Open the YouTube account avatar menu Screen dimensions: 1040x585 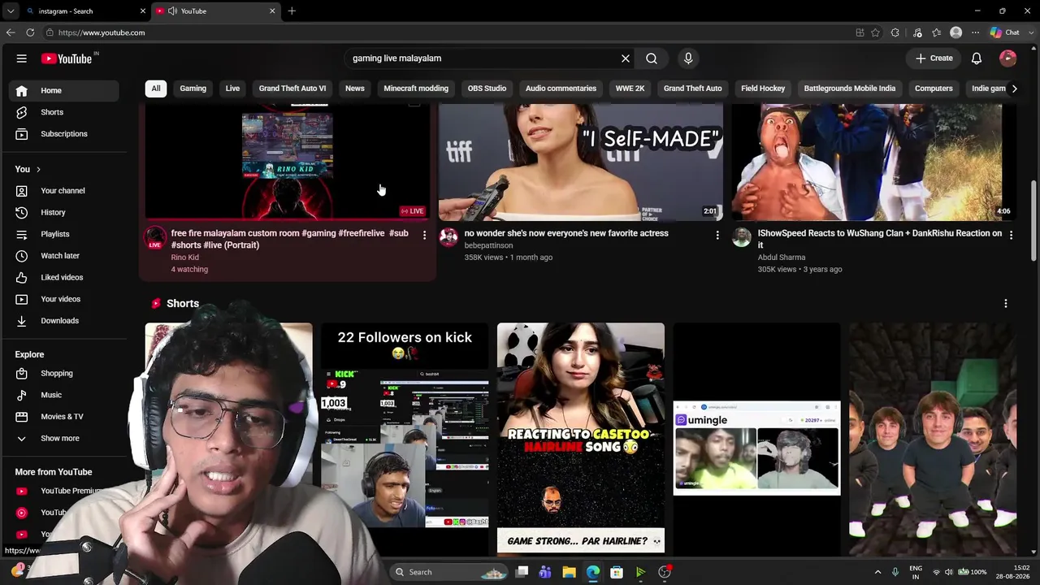[1008, 58]
